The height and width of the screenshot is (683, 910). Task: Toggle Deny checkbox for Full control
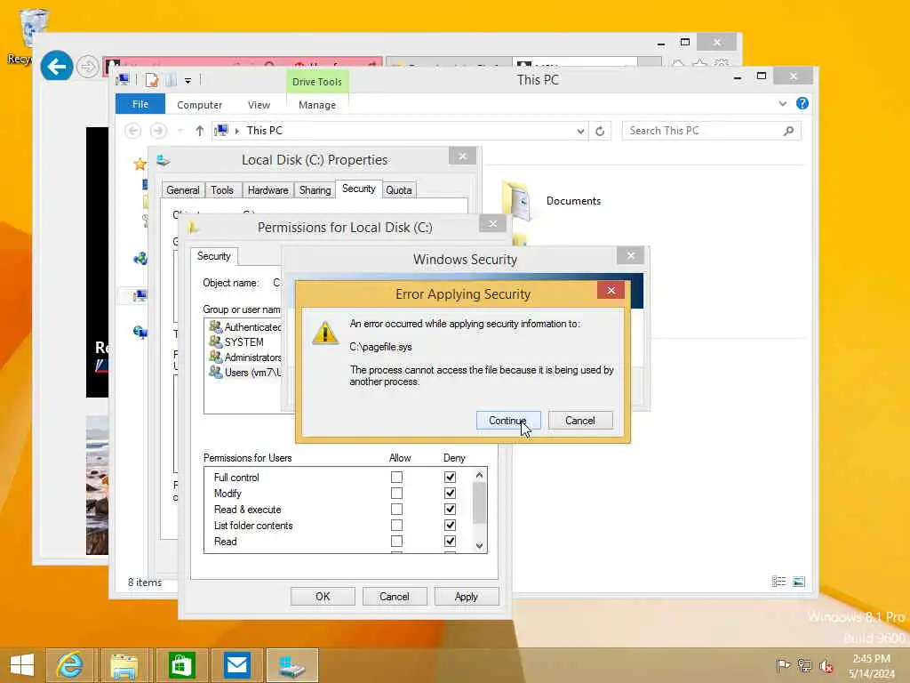click(450, 478)
